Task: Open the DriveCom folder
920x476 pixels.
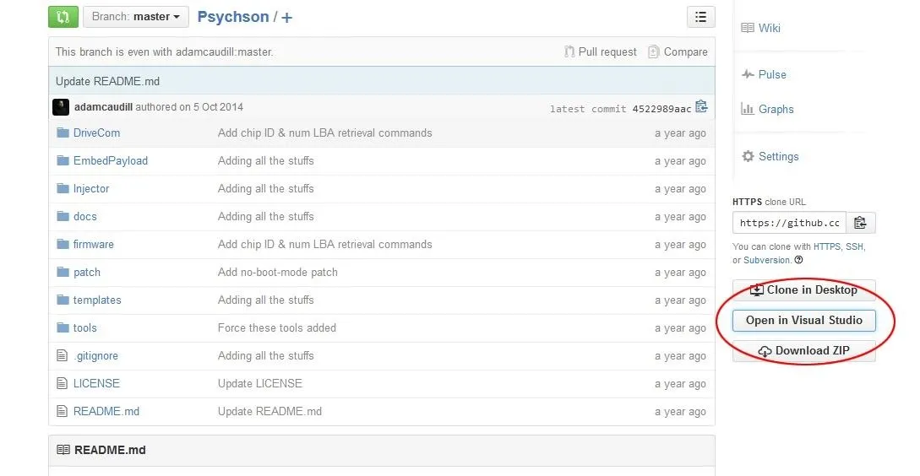Action: coord(96,133)
